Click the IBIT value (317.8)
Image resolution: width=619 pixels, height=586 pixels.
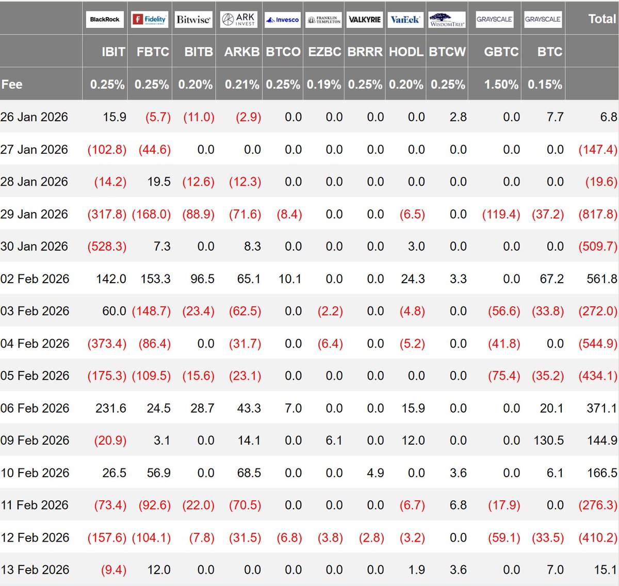tap(107, 214)
